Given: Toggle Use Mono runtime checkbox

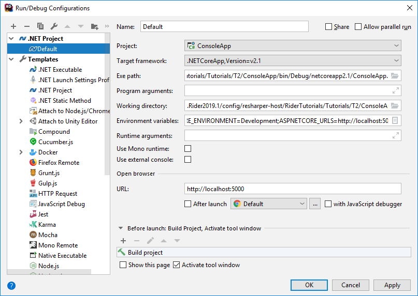Looking at the screenshot, I should tap(188, 148).
